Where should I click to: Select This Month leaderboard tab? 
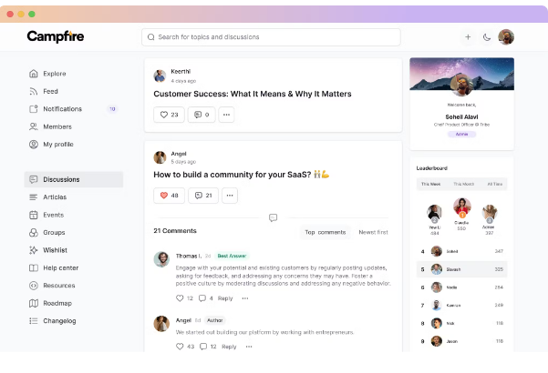pos(464,184)
